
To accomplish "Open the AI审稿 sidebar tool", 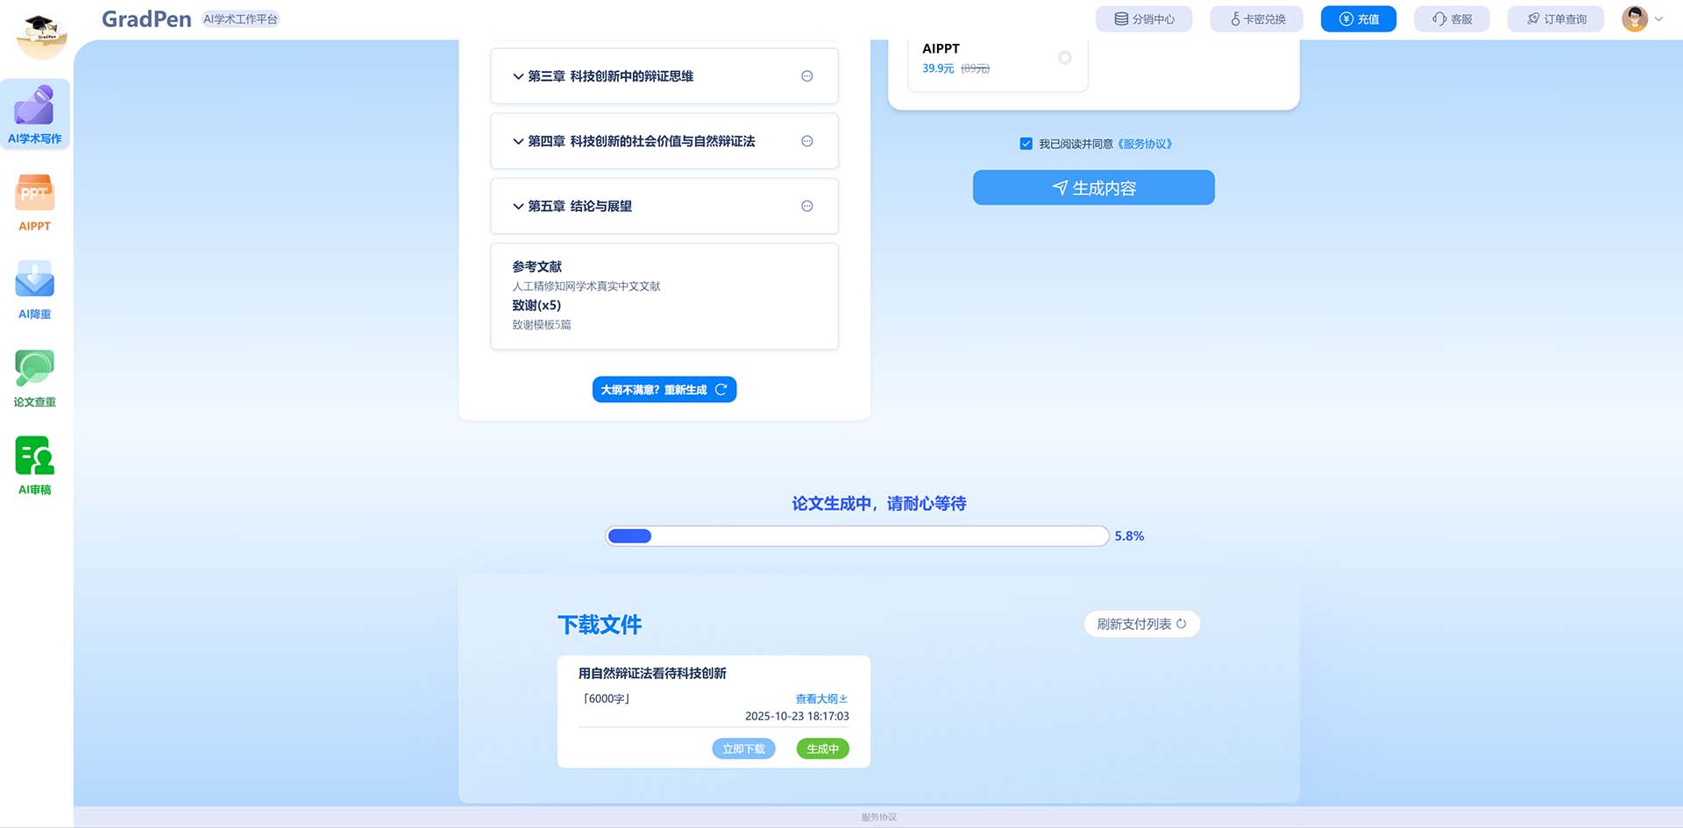I will click(x=35, y=465).
